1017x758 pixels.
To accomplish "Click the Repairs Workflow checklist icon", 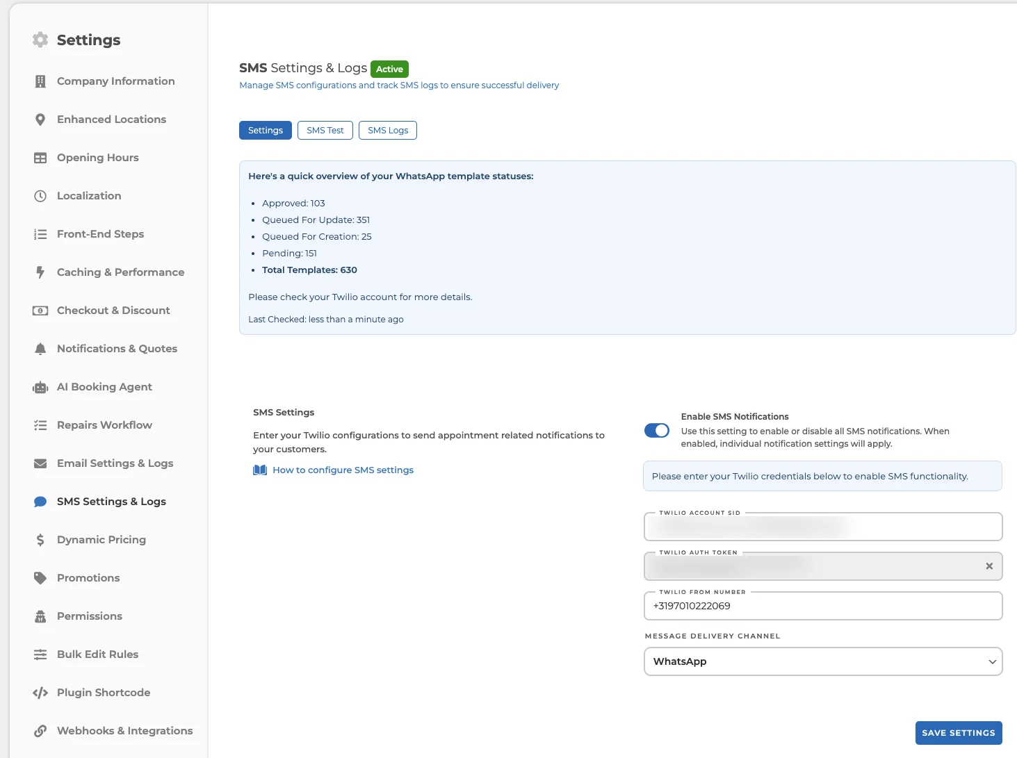I will [40, 425].
